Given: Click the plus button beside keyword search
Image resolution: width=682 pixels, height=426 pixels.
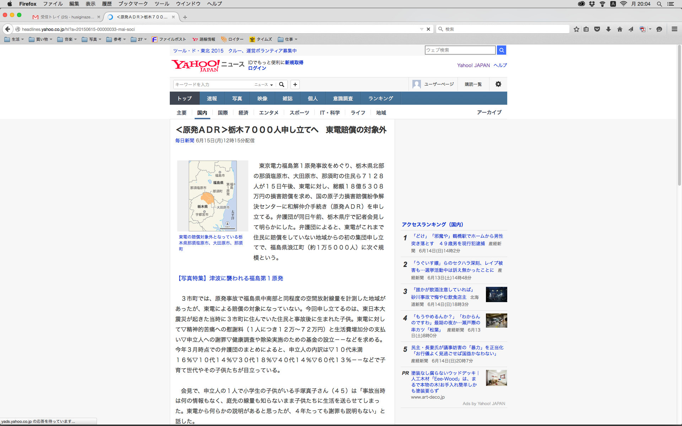Looking at the screenshot, I should point(295,84).
